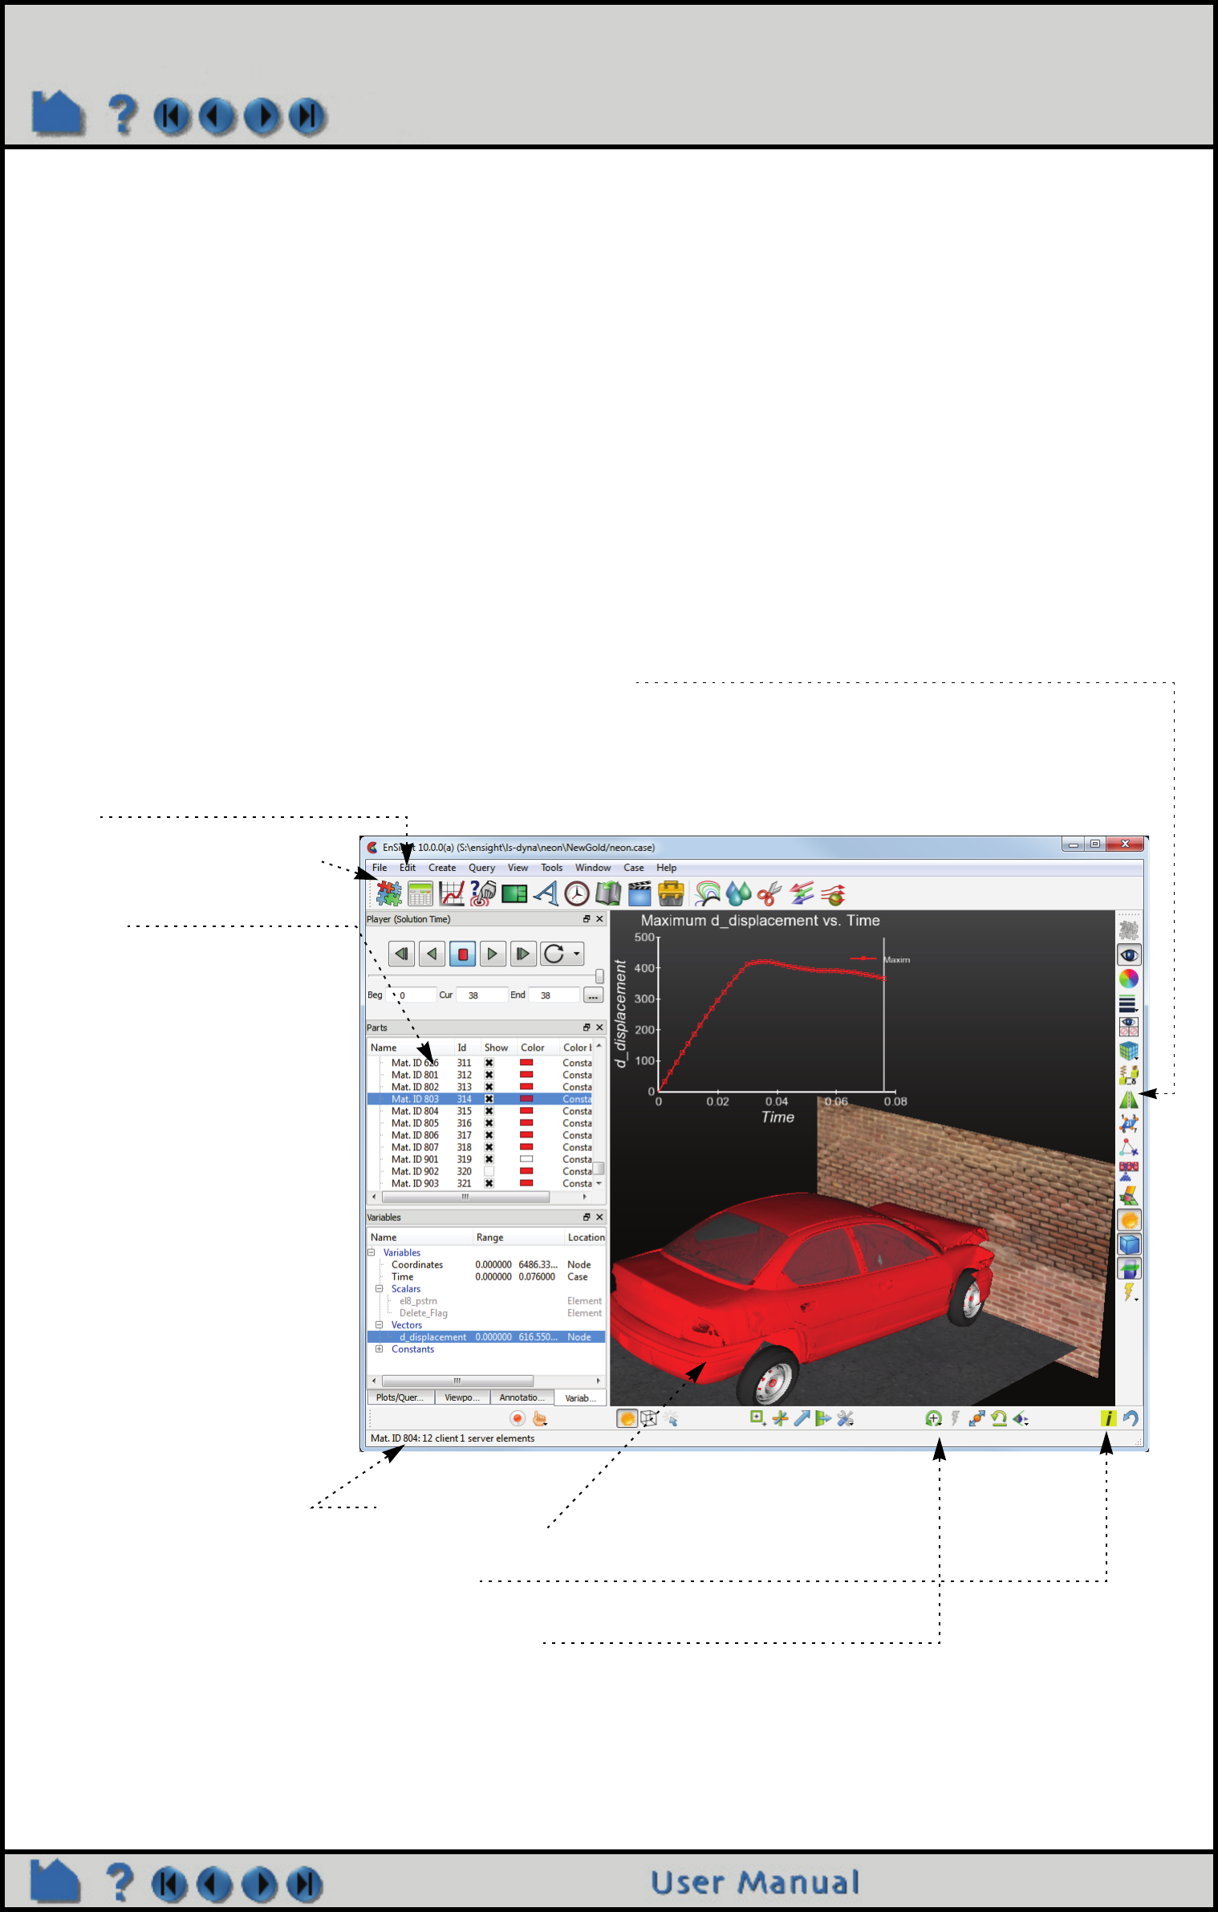Image resolution: width=1218 pixels, height=1912 pixels.
Task: Click the red stop button in Player
Action: (463, 954)
